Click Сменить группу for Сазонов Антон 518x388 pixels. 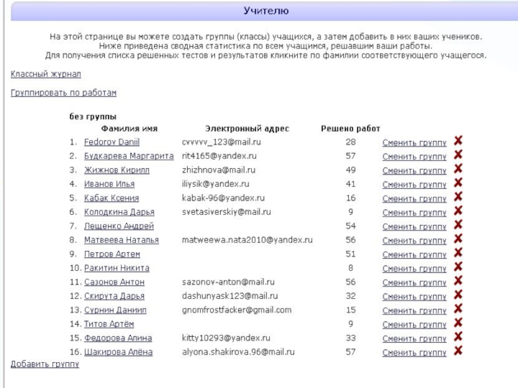414,283
